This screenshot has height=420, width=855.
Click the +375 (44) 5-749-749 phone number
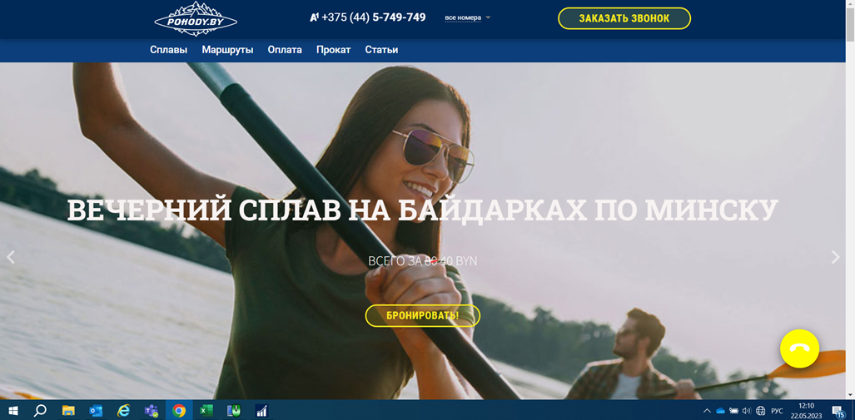coord(373,17)
